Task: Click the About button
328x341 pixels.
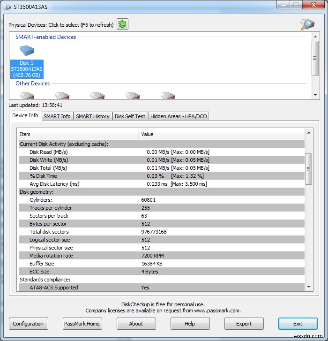Action: pyautogui.click(x=136, y=324)
